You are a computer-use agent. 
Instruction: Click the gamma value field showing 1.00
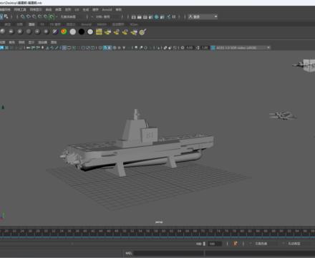pos(205,48)
